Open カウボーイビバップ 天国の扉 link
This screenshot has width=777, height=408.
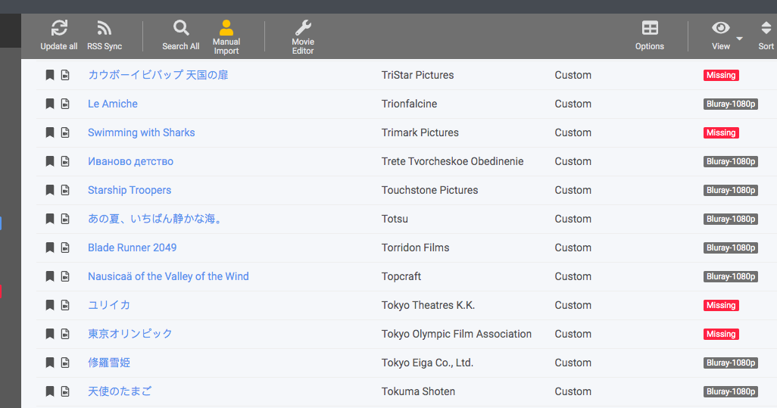158,75
